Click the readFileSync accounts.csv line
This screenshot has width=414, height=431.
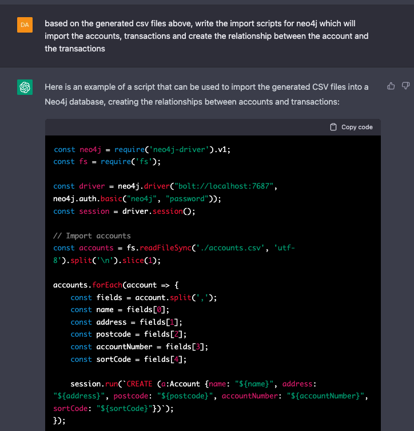pyautogui.click(x=174, y=254)
